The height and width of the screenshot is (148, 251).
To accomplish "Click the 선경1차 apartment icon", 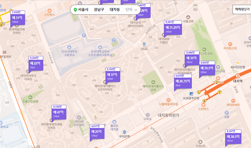I will 200,142.
